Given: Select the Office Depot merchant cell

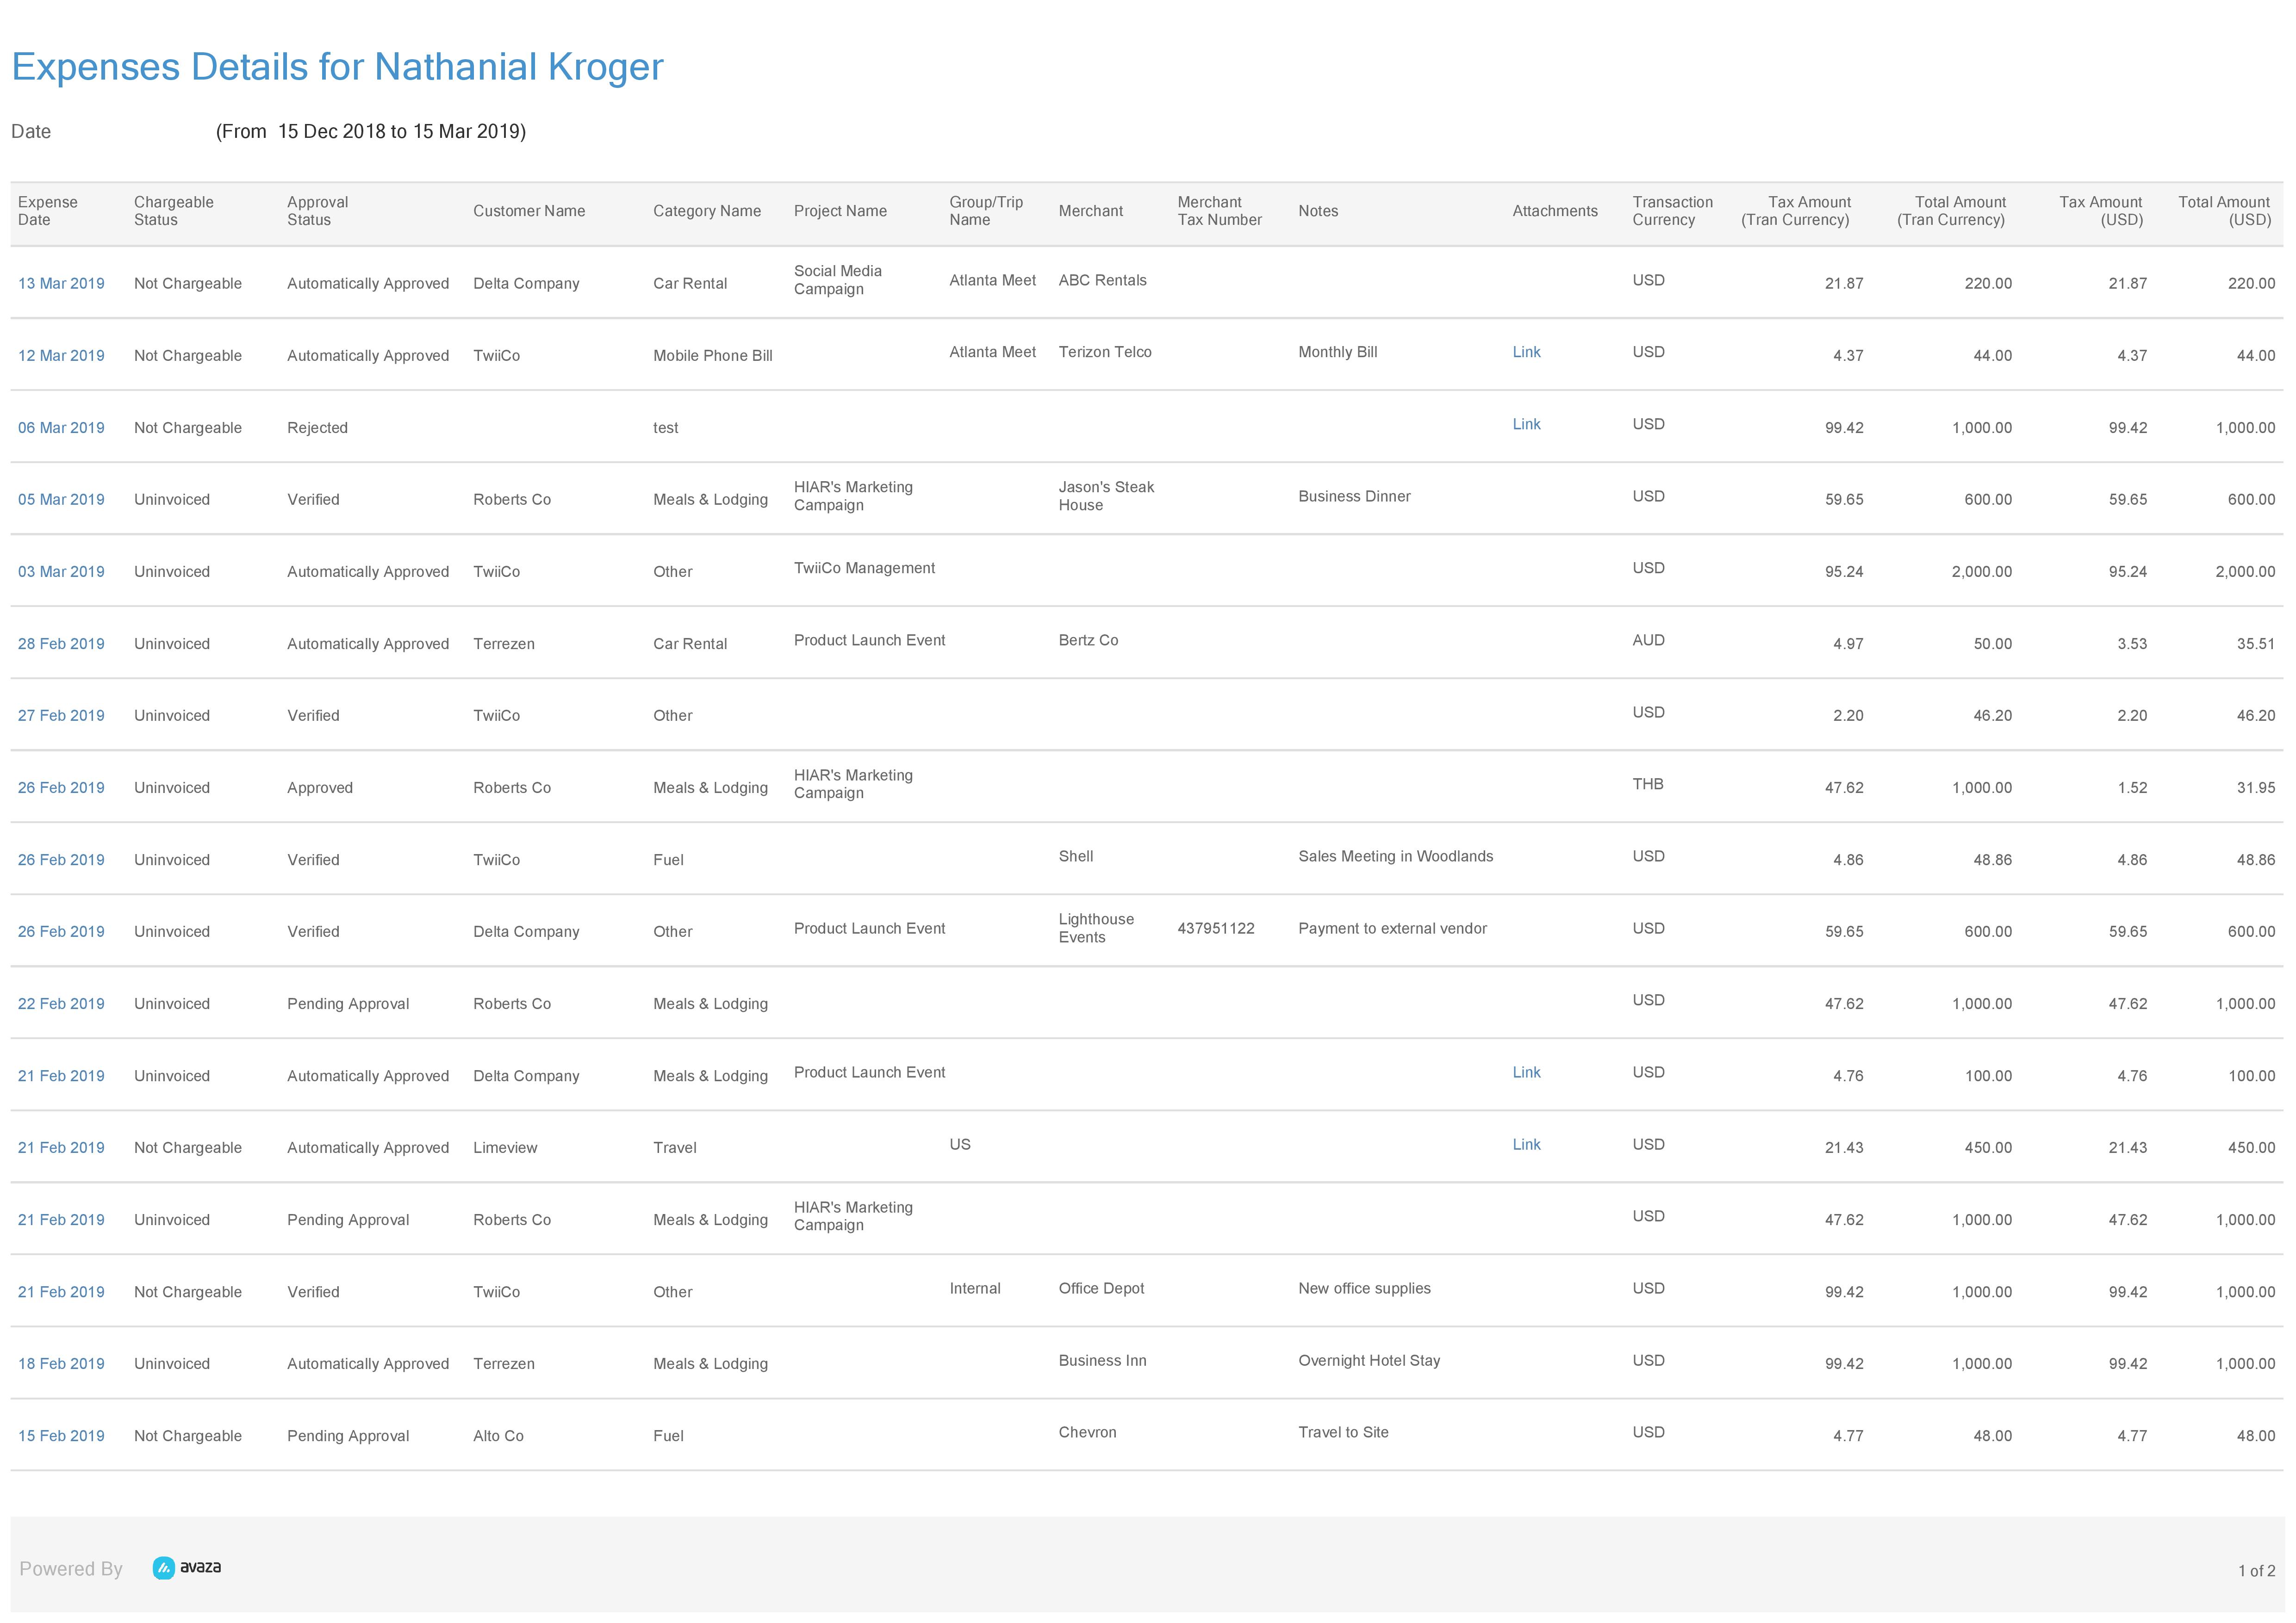Looking at the screenshot, I should (x=1101, y=1288).
